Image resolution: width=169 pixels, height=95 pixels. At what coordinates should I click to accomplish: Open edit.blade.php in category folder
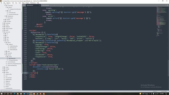[13, 48]
